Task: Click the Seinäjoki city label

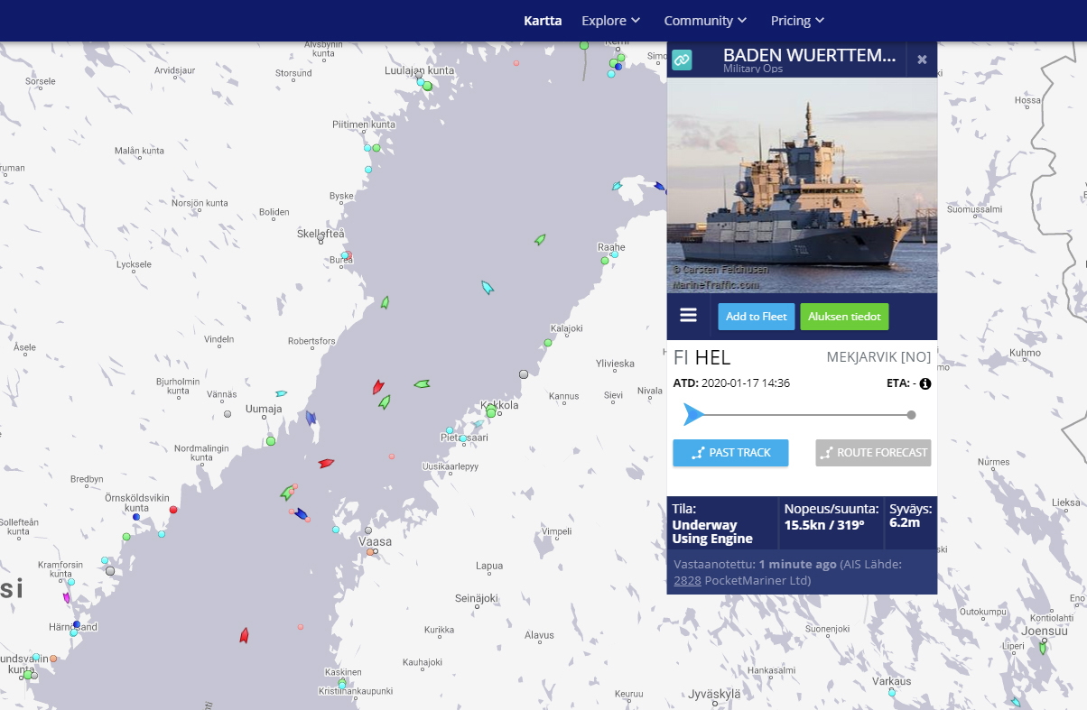Action: pos(476,598)
